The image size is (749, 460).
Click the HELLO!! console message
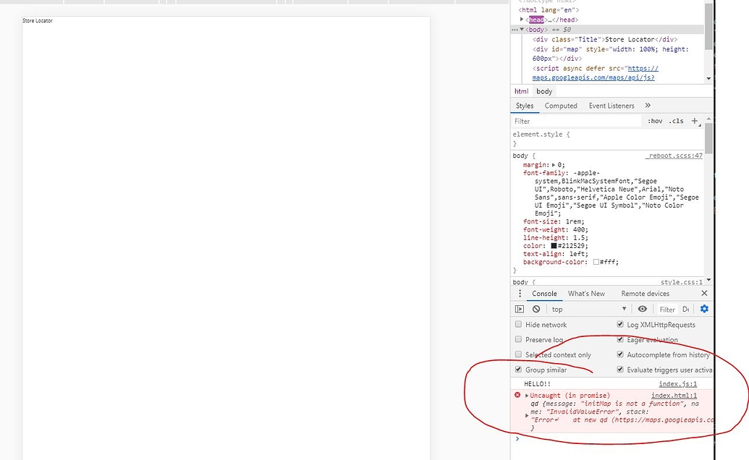(x=538, y=383)
